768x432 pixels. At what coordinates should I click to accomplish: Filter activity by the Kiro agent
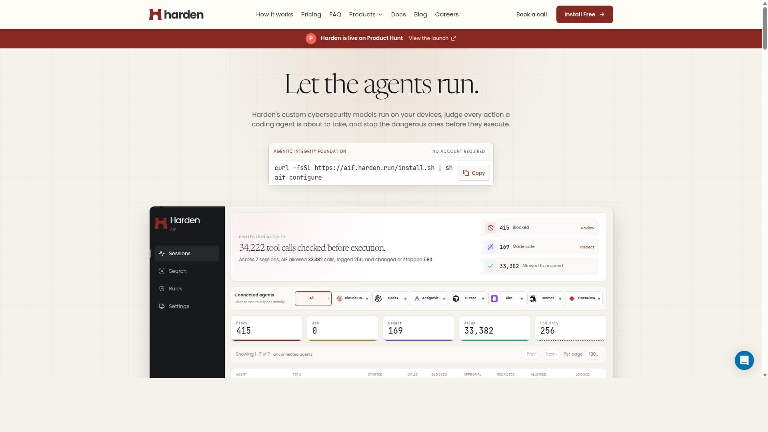tap(507, 298)
